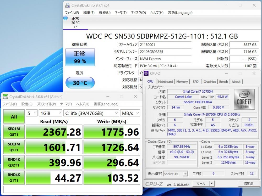Click the green All benchmark button
The image size is (262, 196).
click(14, 116)
